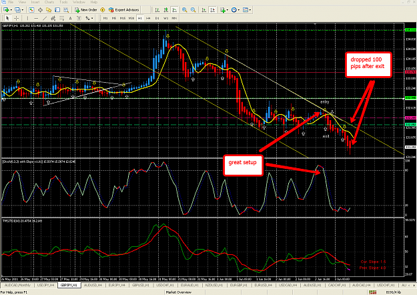Click the Templates icon
This screenshot has width=417, height=295.
[x=246, y=10]
